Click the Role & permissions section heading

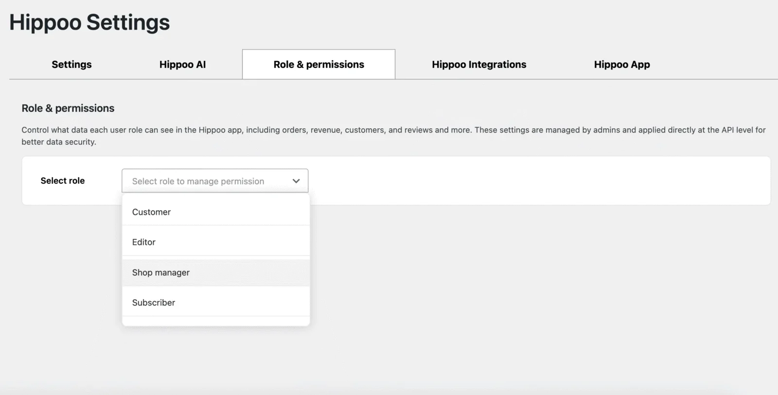[68, 108]
